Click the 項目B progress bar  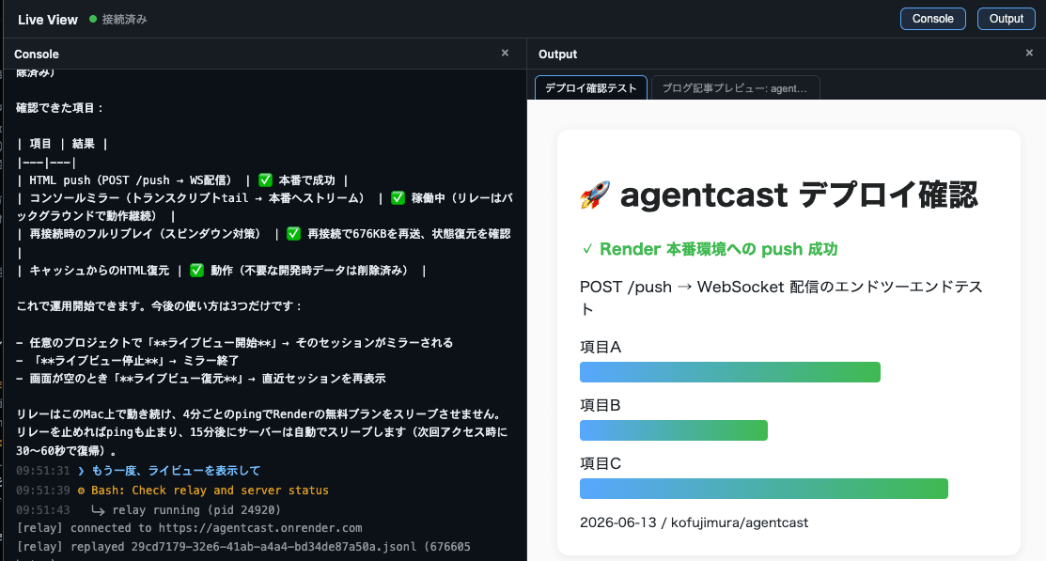click(x=674, y=430)
